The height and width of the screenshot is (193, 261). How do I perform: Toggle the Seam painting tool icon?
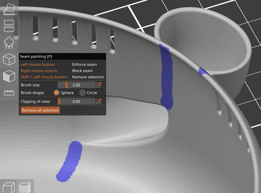[9, 59]
